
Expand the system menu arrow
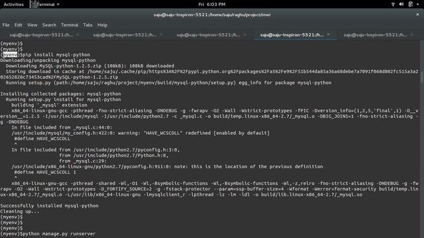pos(417,5)
